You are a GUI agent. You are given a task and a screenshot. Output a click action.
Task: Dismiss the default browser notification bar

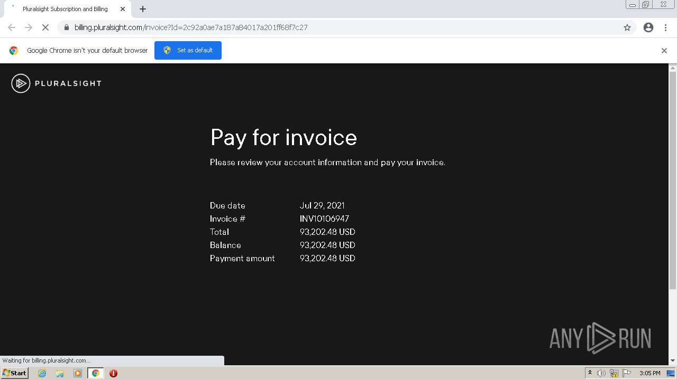(664, 51)
